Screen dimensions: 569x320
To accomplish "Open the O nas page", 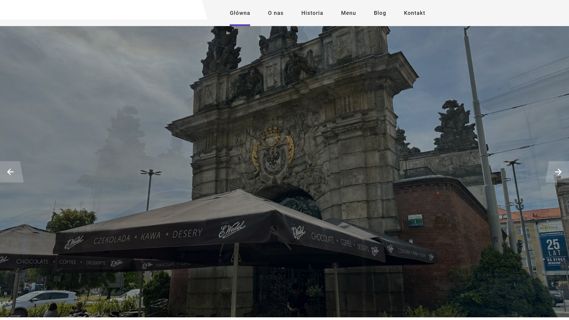I will tap(276, 13).
